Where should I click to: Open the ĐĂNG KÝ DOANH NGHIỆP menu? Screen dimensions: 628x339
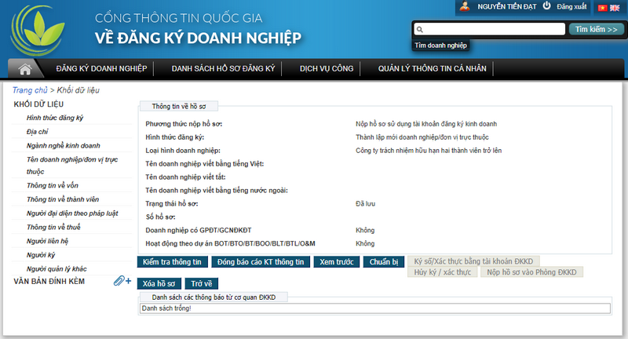[101, 68]
